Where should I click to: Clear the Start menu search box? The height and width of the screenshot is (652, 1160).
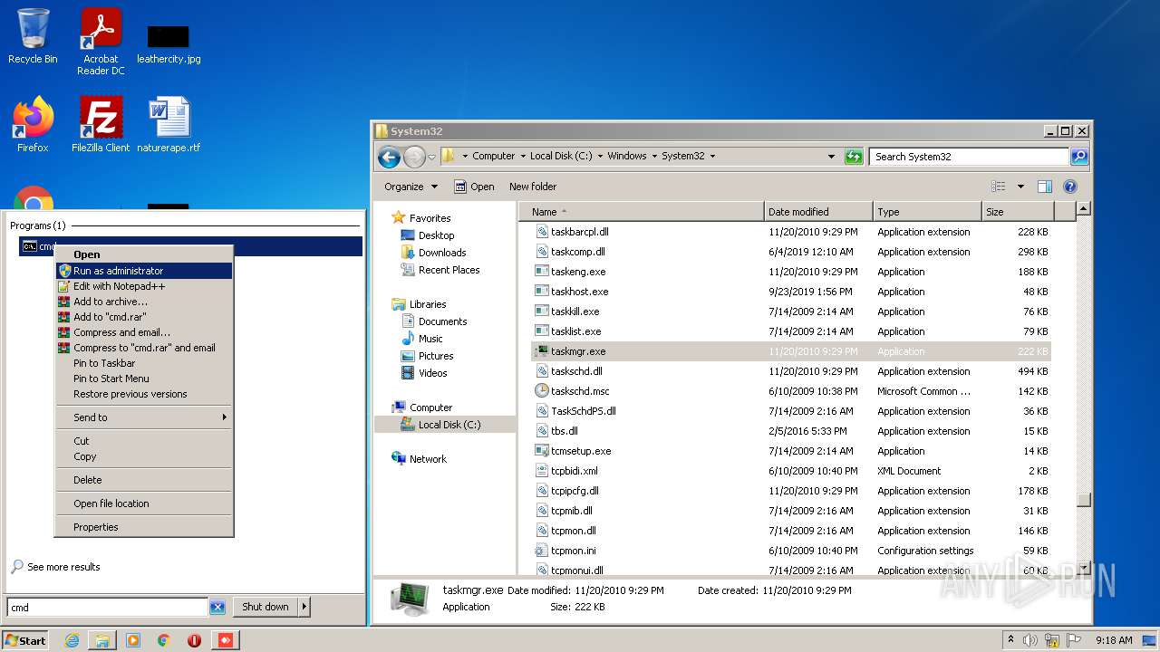[217, 608]
